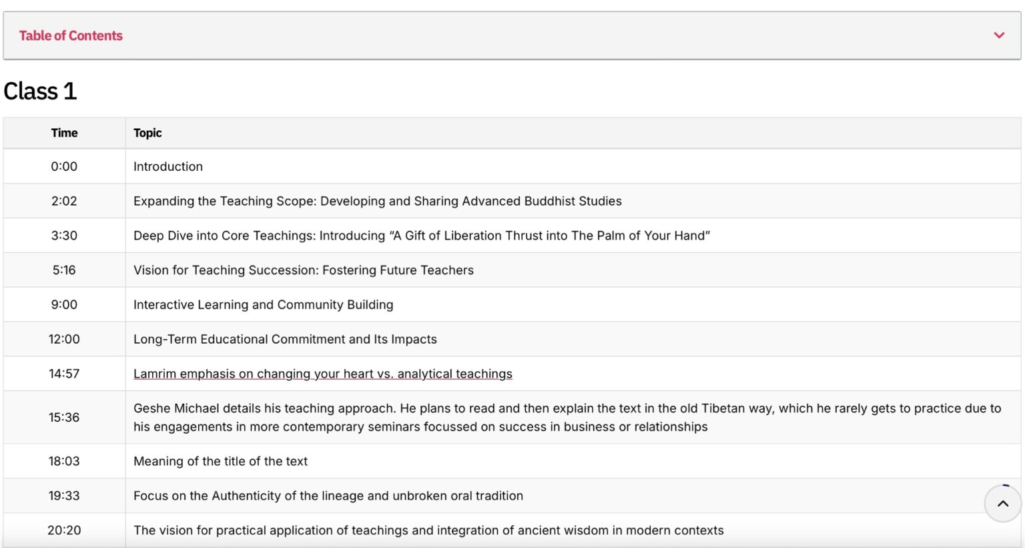Jump to the 9:00 time entry
The image size is (1025, 548).
pyautogui.click(x=64, y=304)
